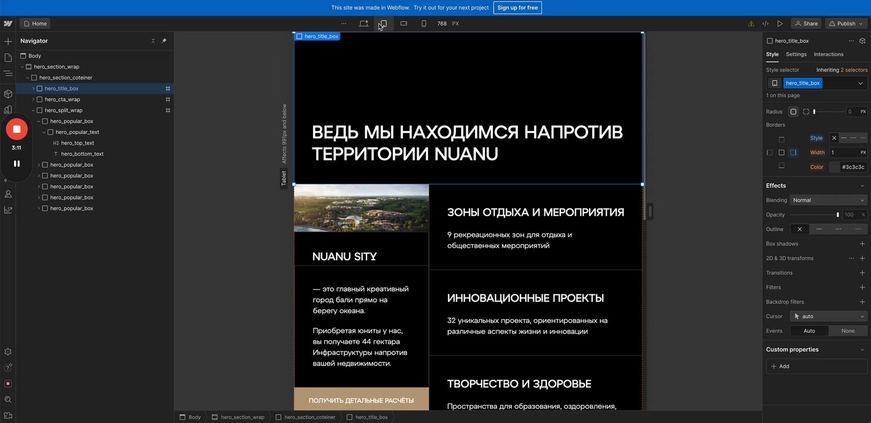Open the Search magnifier tool
The height and width of the screenshot is (423, 871).
(x=8, y=399)
